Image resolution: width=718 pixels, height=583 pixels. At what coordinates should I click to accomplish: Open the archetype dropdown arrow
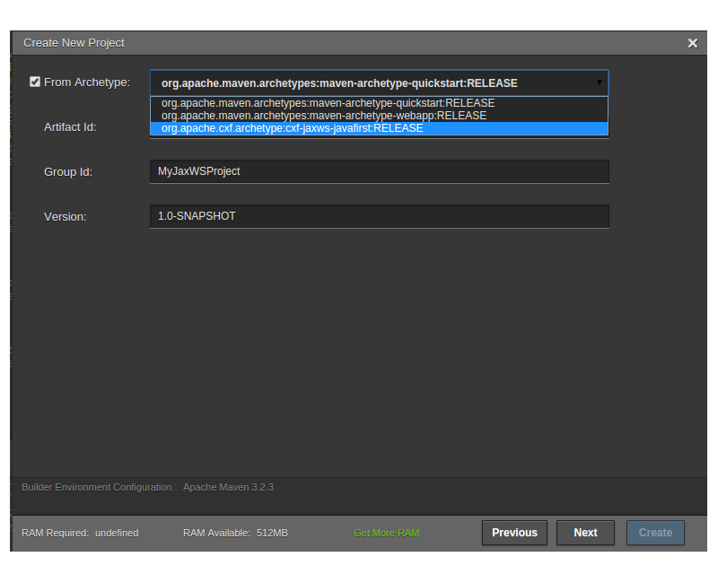coord(599,83)
